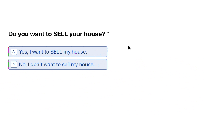
Task: Click the word SELL in option A
Action: coord(56,52)
